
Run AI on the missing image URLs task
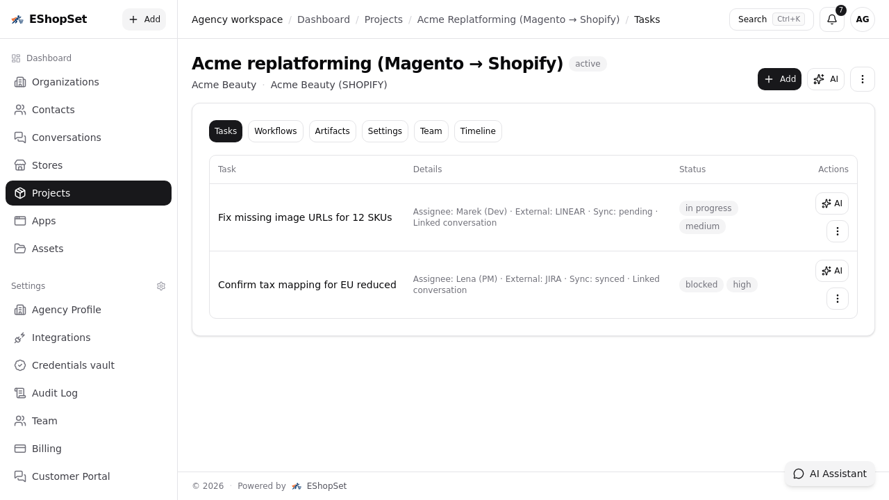tap(831, 203)
